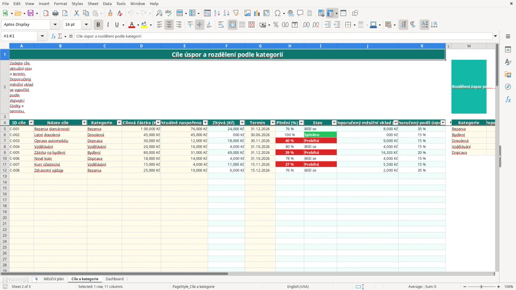Toggle Bold formatting
Image resolution: width=516 pixels, height=290 pixels.
(x=98, y=25)
